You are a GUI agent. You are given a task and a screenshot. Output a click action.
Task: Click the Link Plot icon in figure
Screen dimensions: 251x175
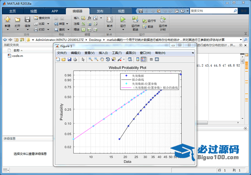[130, 59]
